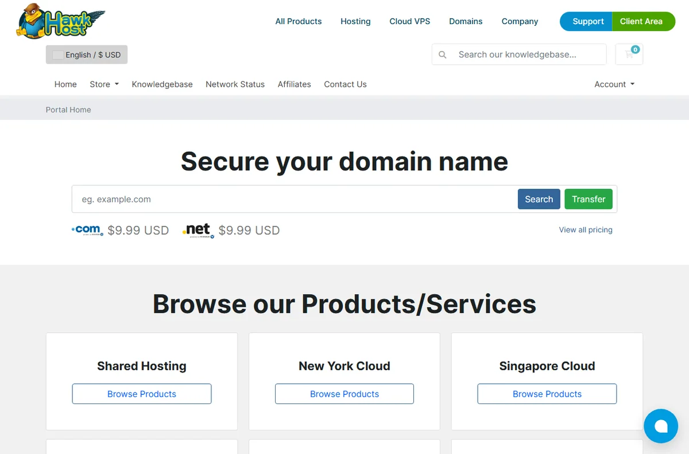Click the New York Cloud card title
Image resolution: width=689 pixels, height=454 pixels.
344,366
